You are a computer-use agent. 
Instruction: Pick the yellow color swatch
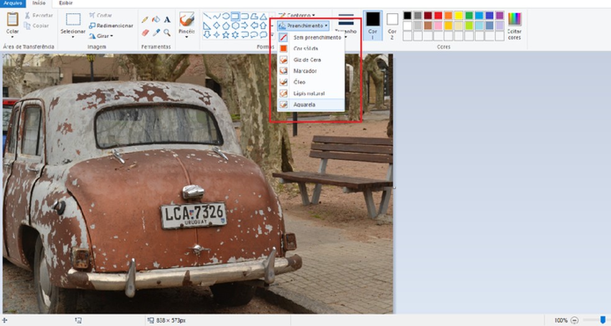coord(459,16)
